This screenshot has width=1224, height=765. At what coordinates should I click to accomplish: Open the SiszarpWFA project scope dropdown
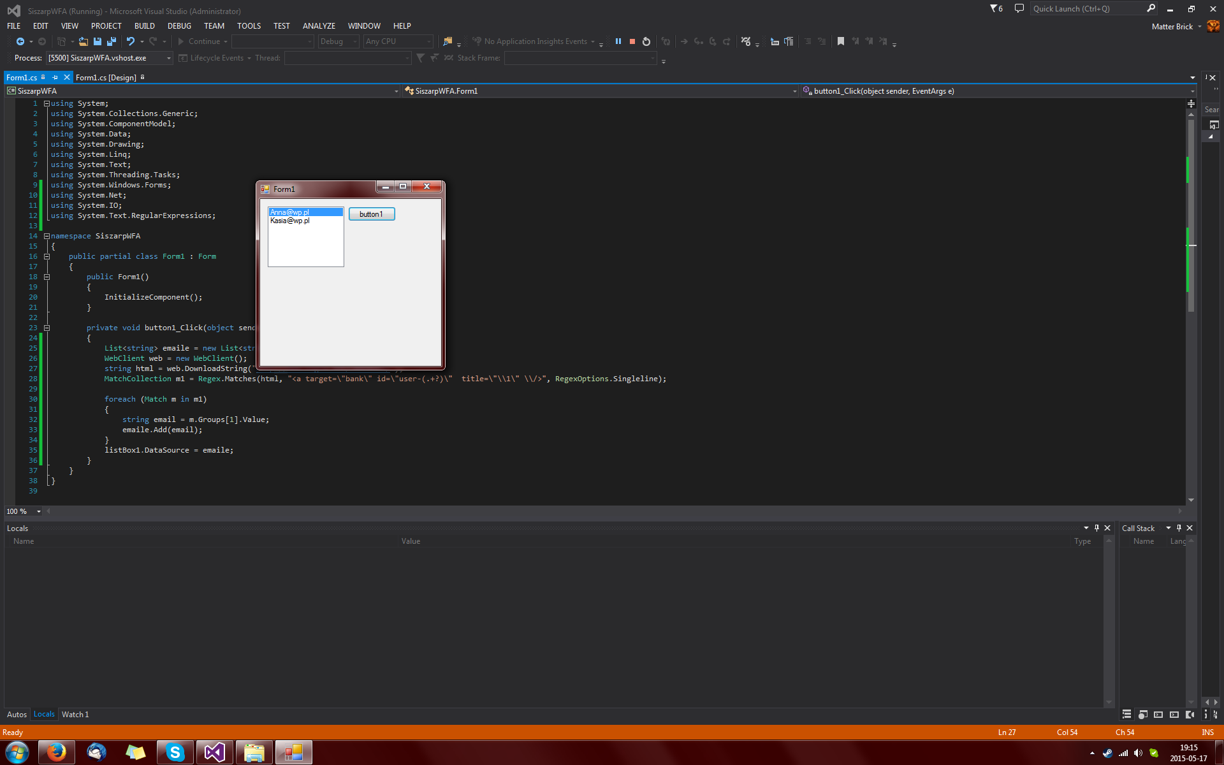pos(396,91)
